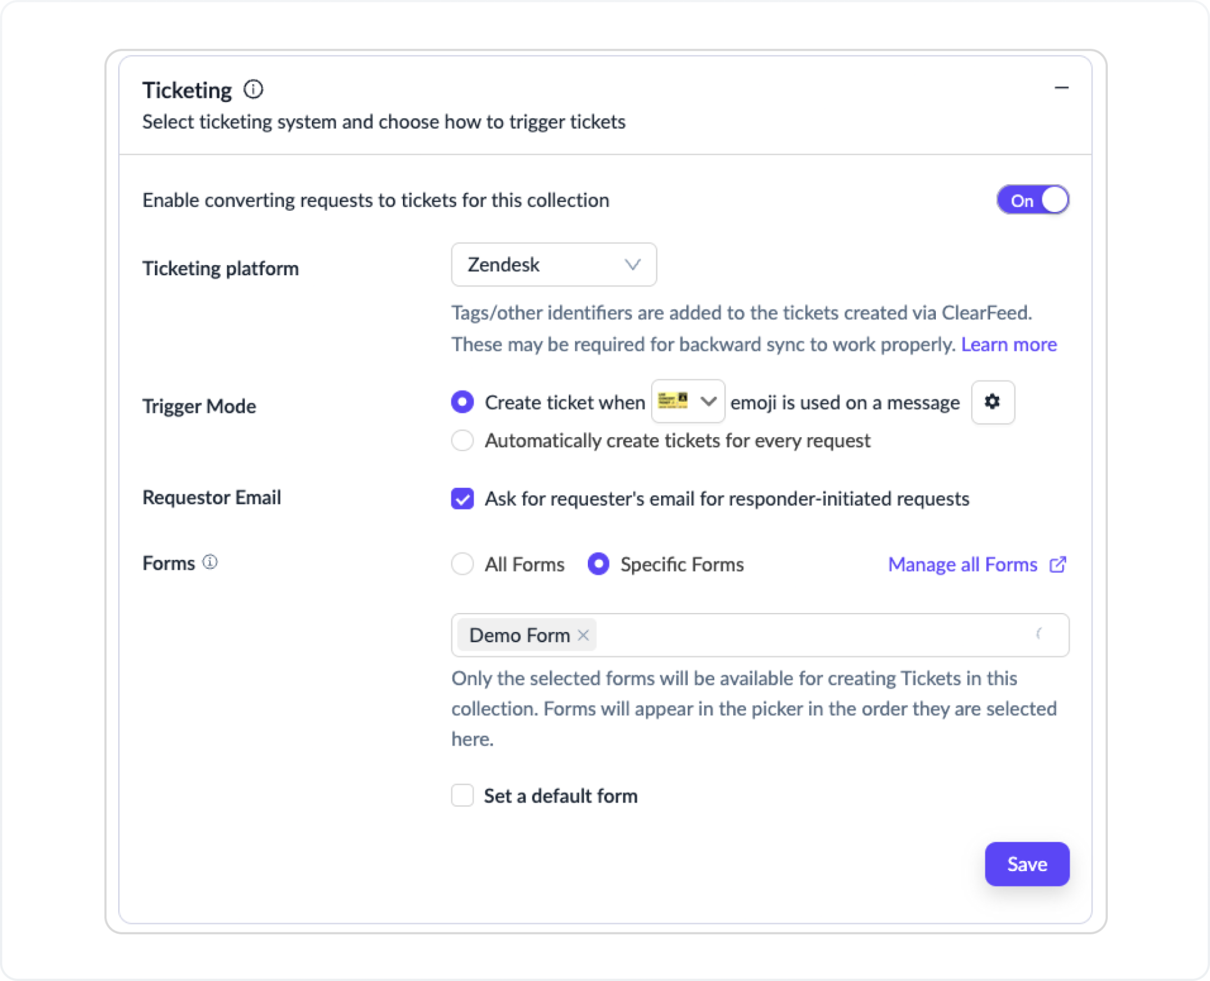Open the Ticketing platform dropdown showing Zendesk
The image size is (1210, 981).
coord(554,265)
